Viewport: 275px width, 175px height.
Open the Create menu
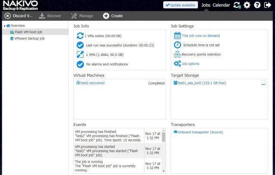tap(113, 16)
